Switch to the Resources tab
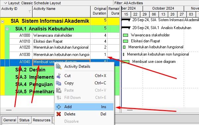The height and width of the screenshot is (125, 199). point(42,120)
